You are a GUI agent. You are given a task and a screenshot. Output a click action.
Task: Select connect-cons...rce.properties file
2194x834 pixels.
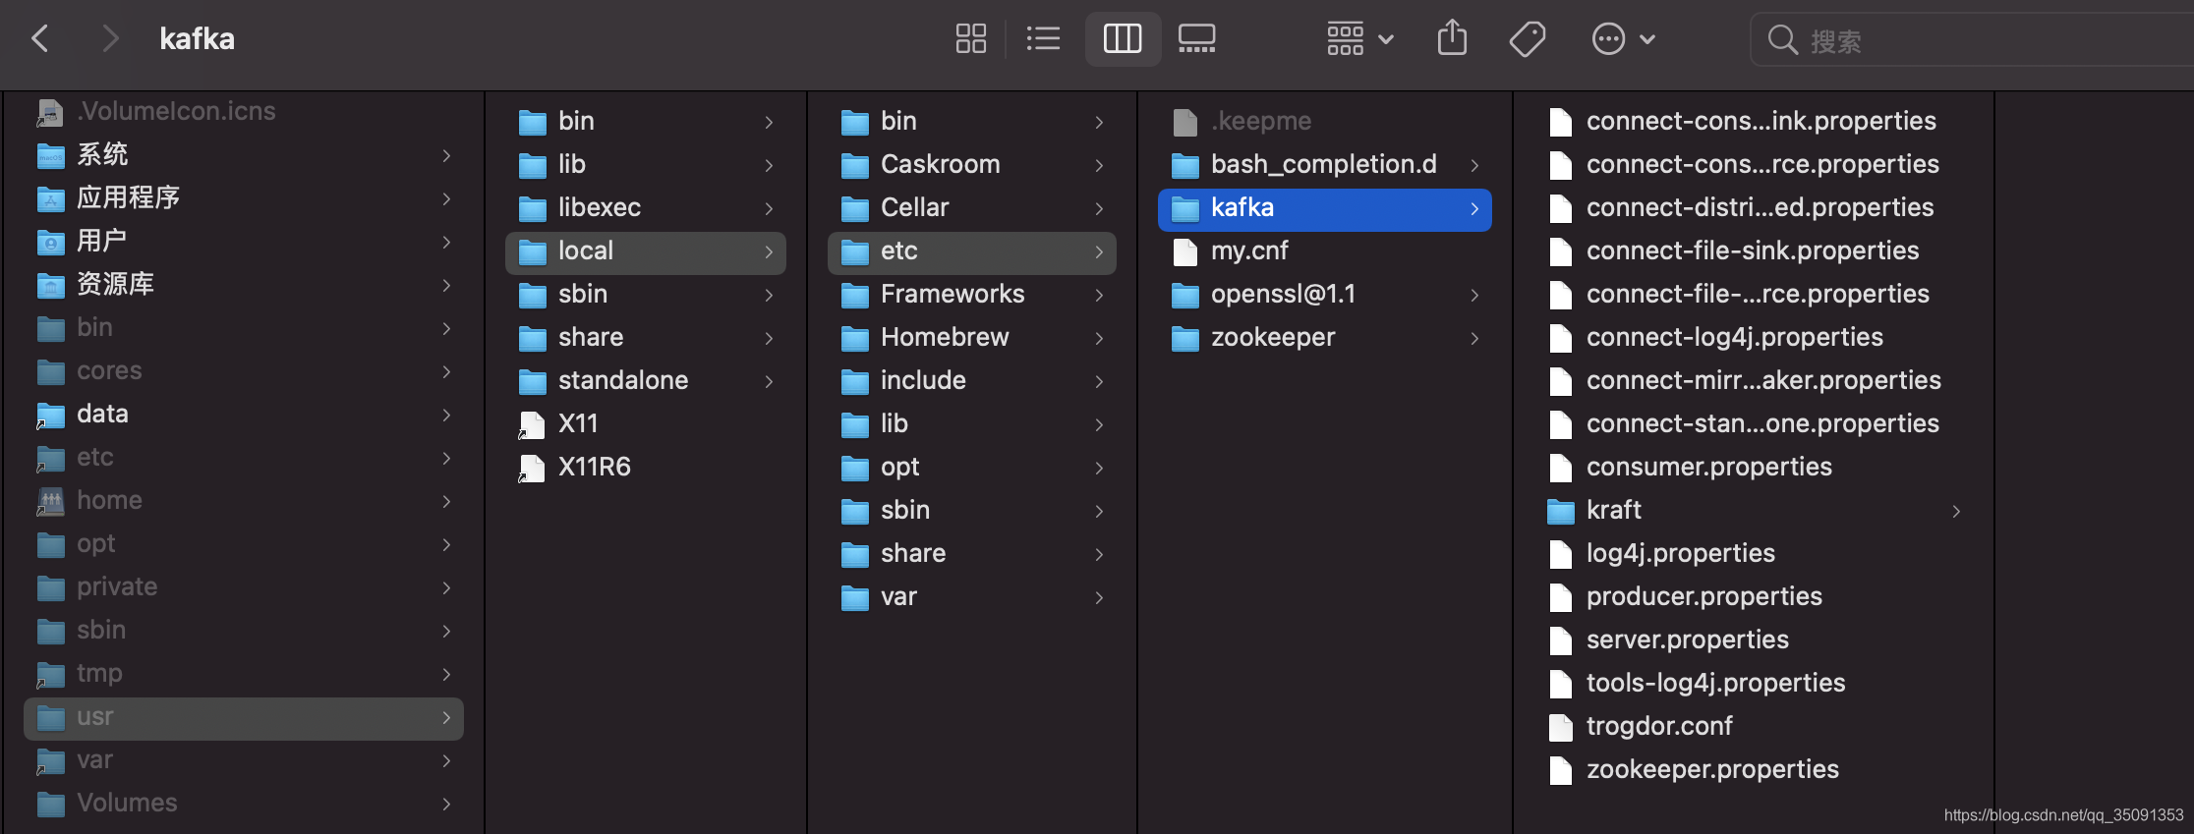coord(1755,165)
